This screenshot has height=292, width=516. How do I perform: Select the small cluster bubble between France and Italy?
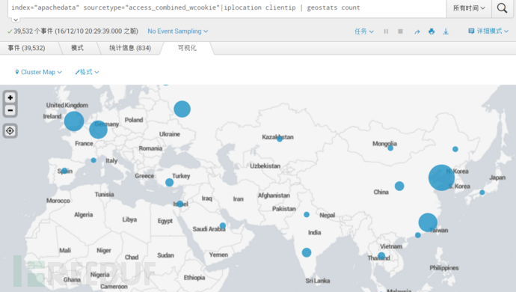(x=93, y=160)
